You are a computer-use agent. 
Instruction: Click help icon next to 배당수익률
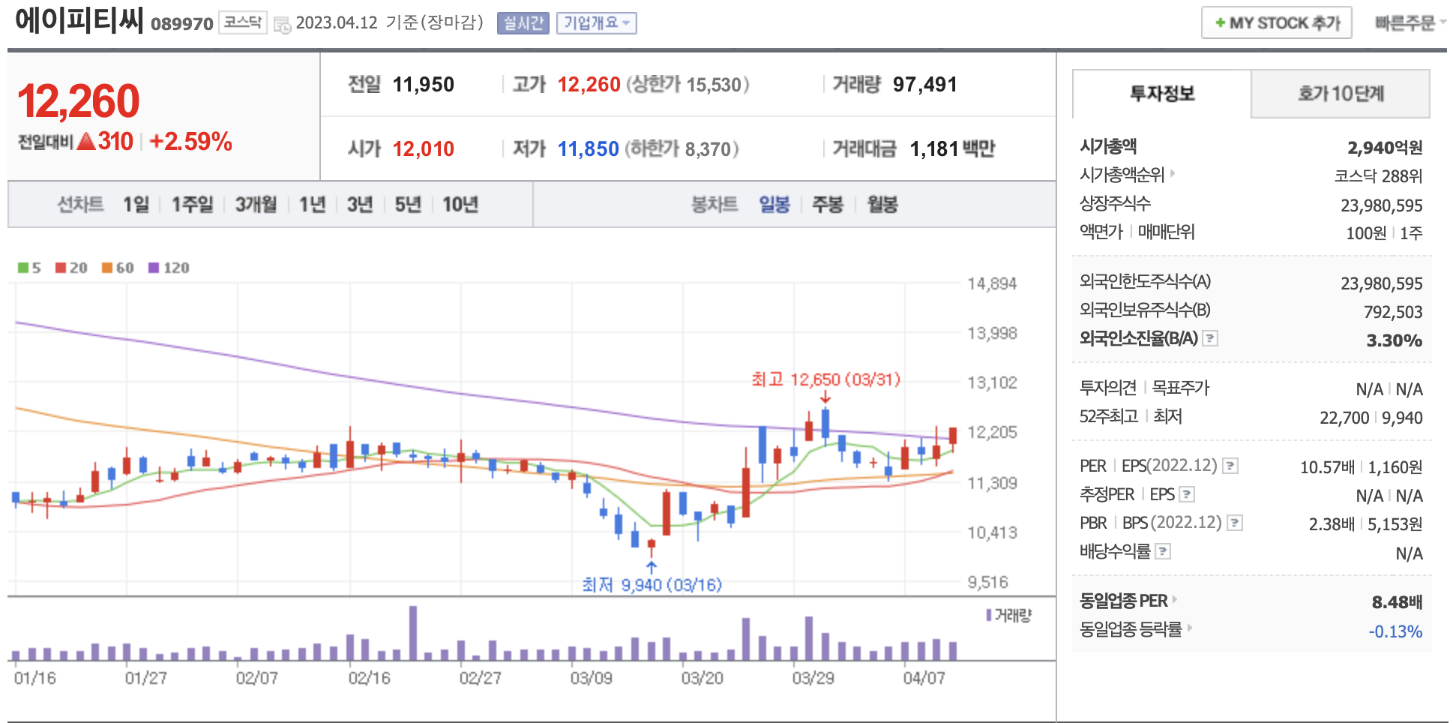pyautogui.click(x=1162, y=552)
